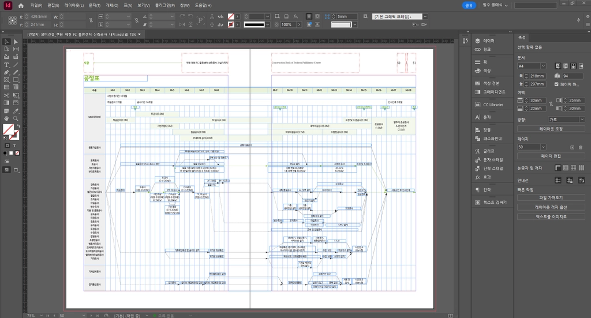591x318 pixels.
Task: Open the 단락 스타일 panel
Action: 488,169
